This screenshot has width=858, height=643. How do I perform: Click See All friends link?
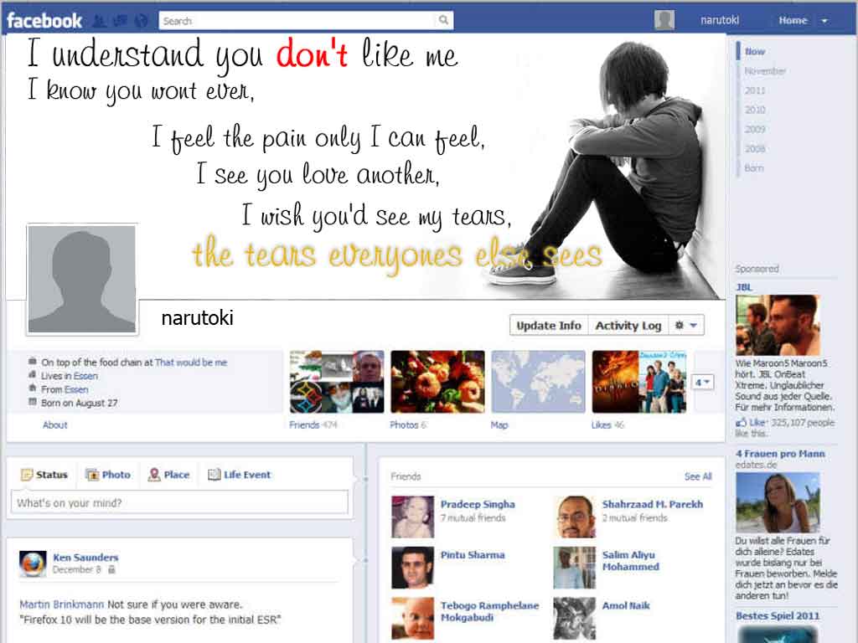tap(698, 476)
